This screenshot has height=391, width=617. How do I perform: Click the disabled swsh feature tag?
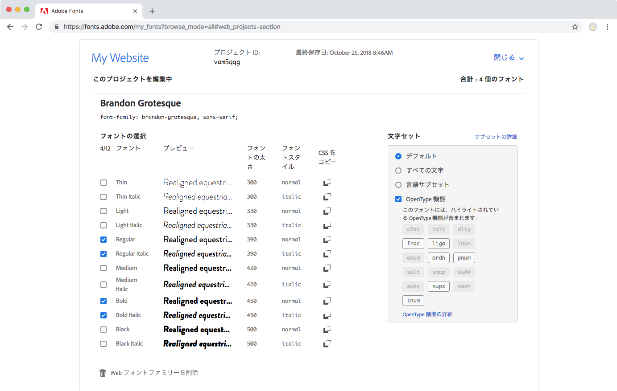(x=464, y=286)
